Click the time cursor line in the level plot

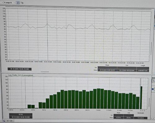point(47,35)
